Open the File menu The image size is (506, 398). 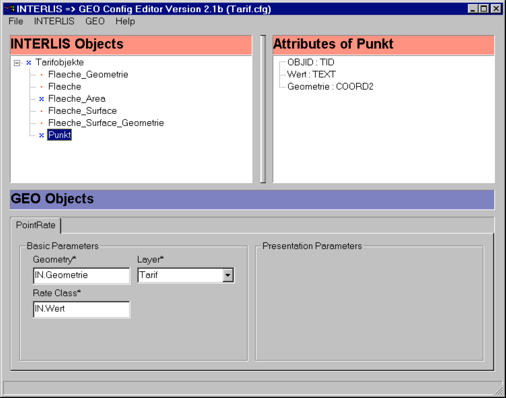coord(16,21)
